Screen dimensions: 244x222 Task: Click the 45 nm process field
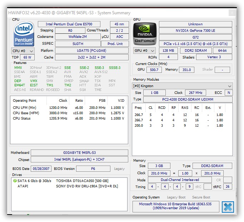[x=119, y=24]
